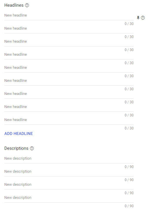Focus the fifth New headline field
Viewport: 148px width, 211px height.
tap(69, 68)
